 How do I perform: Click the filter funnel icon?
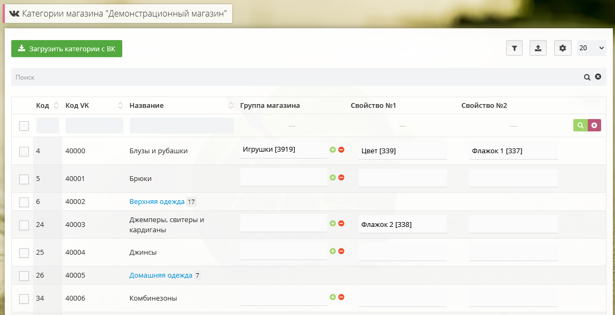pyautogui.click(x=514, y=48)
